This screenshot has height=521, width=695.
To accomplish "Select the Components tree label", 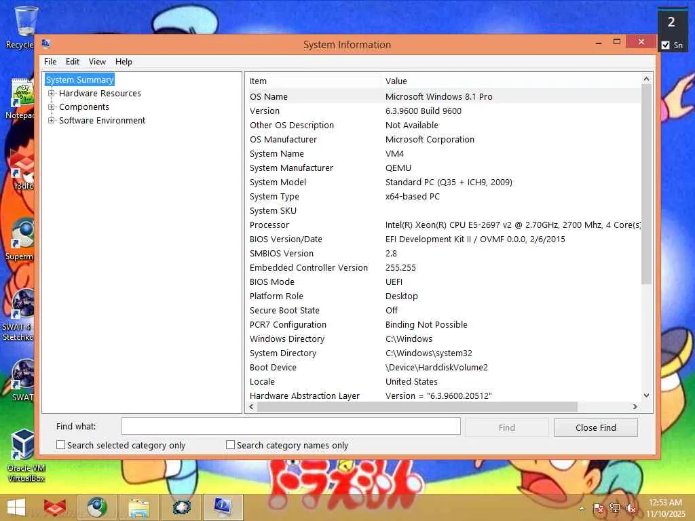I will click(x=84, y=107).
